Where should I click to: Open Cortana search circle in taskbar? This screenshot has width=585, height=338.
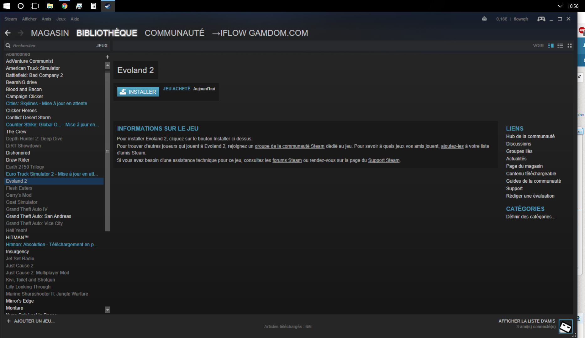(21, 6)
